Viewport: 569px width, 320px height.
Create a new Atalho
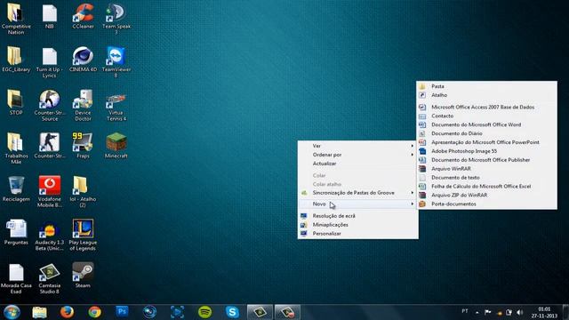tap(486, 95)
